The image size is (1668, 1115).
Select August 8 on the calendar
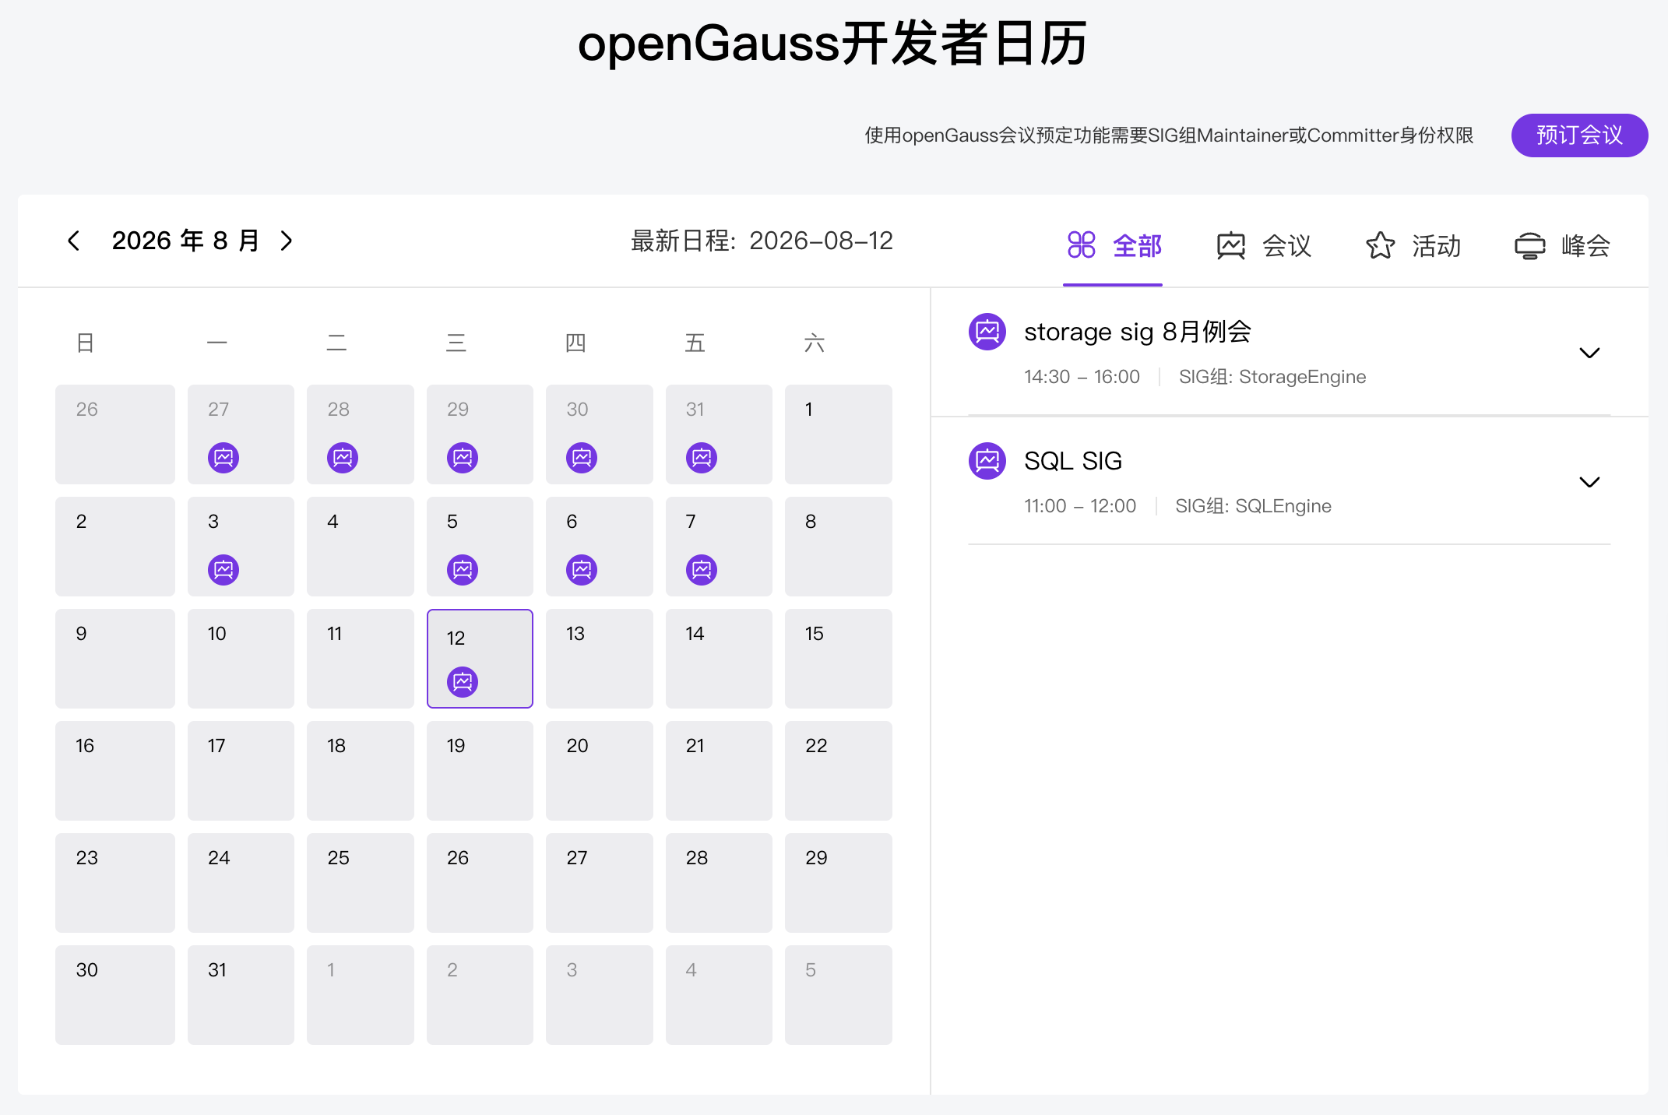coord(839,547)
